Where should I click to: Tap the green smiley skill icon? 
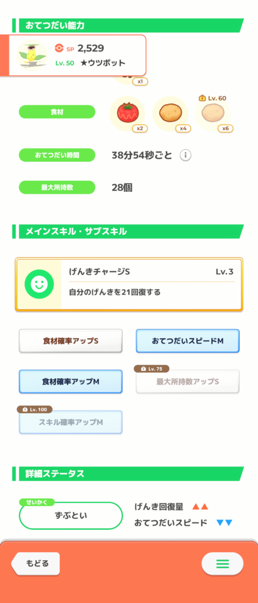(x=38, y=284)
